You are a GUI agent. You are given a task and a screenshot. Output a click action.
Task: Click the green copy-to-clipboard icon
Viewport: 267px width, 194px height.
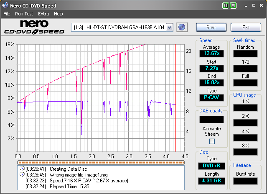pos(226,5)
